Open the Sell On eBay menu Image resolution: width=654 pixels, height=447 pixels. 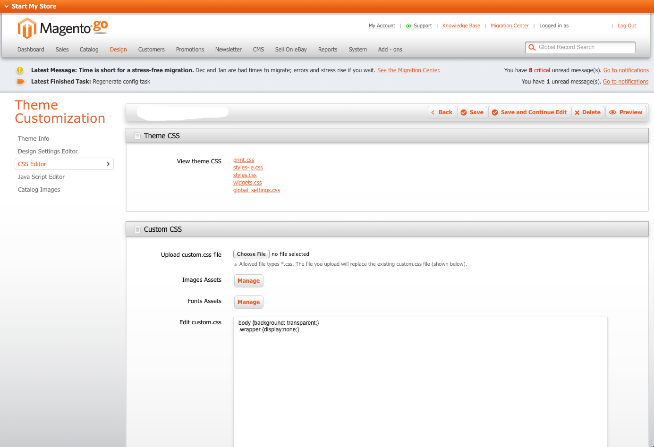click(291, 50)
